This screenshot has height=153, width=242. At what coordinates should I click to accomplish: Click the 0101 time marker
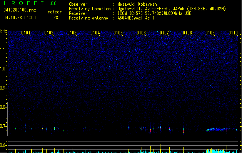pyautogui.click(x=26, y=33)
